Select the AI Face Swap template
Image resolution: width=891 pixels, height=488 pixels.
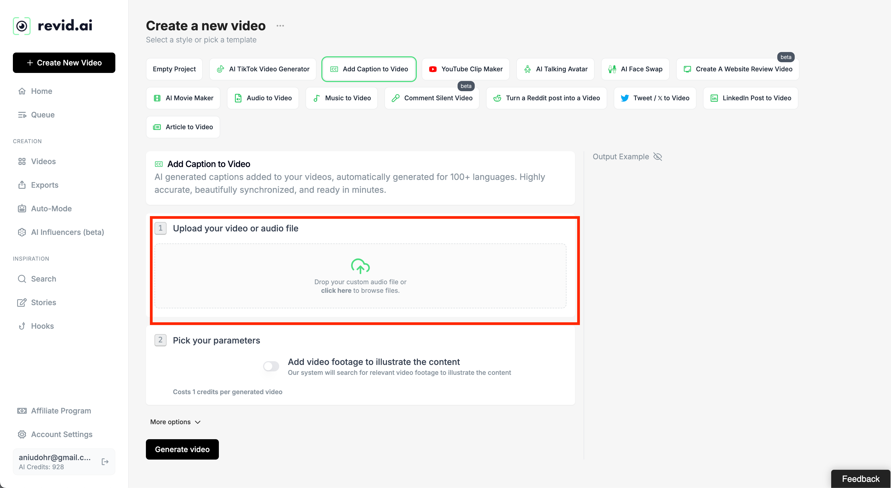click(x=635, y=69)
